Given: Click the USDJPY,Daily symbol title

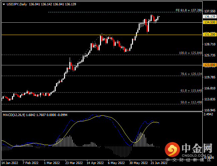Looking at the screenshot, I should pyautogui.click(x=17, y=4).
